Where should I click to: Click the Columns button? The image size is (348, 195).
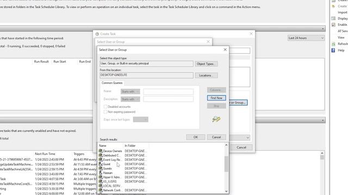[216, 90]
